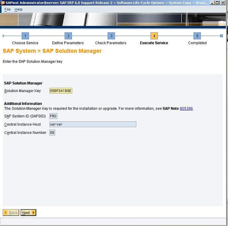
Task: Minimize the SAPinst window
Action: tap(212, 3)
